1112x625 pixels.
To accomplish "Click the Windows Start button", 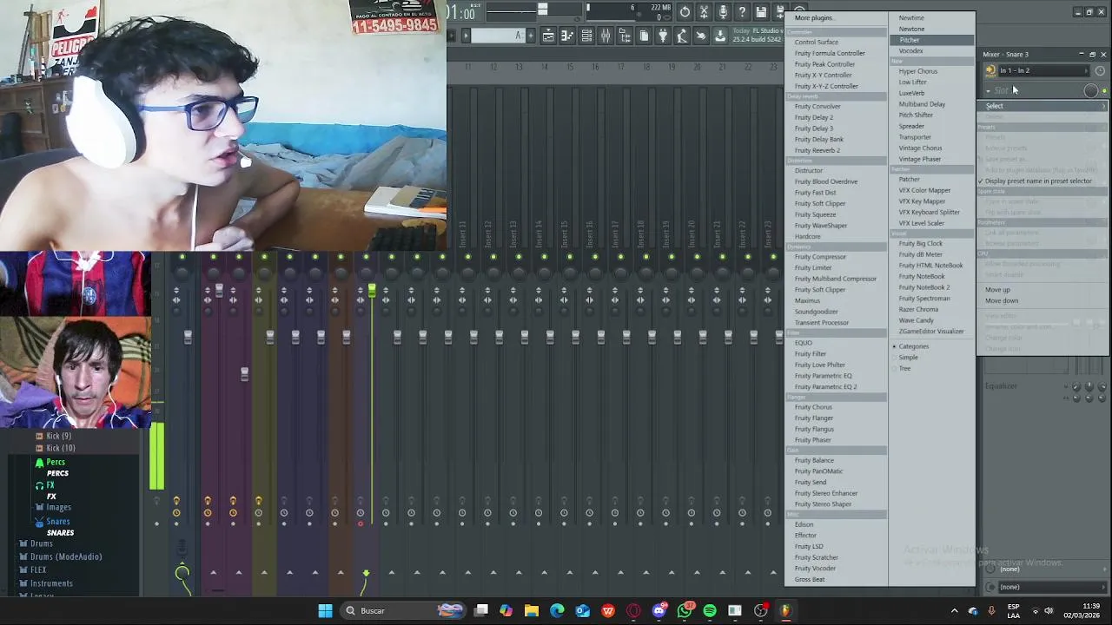I will coord(325,611).
